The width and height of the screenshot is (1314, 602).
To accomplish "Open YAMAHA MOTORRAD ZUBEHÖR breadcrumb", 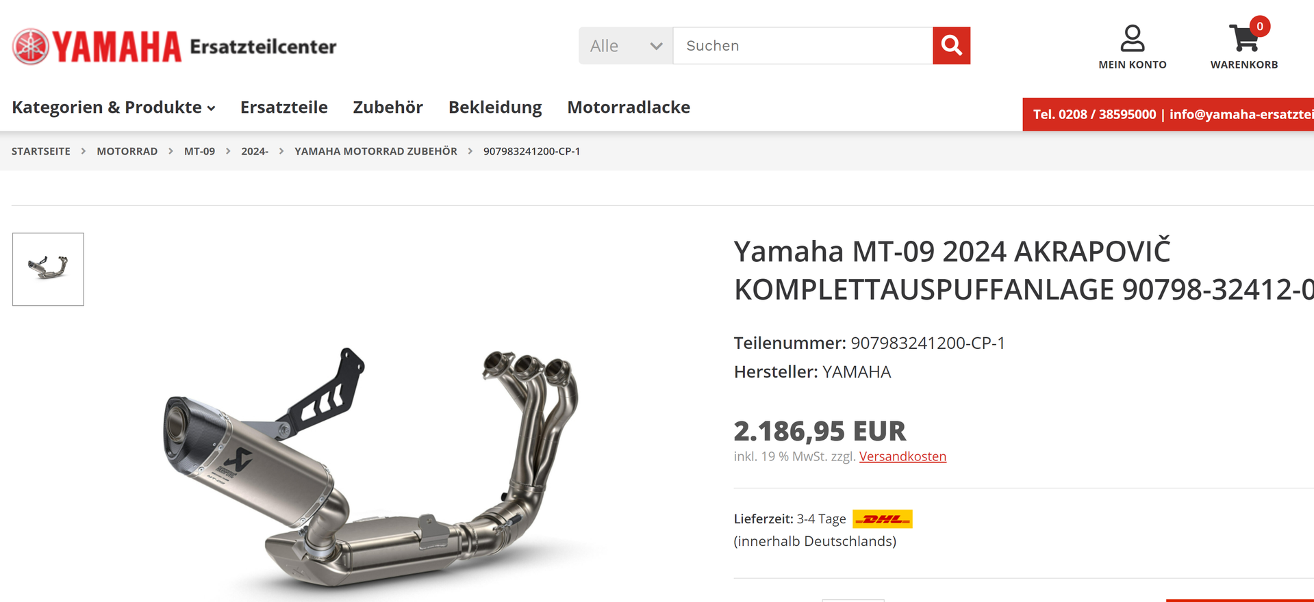I will (x=376, y=151).
